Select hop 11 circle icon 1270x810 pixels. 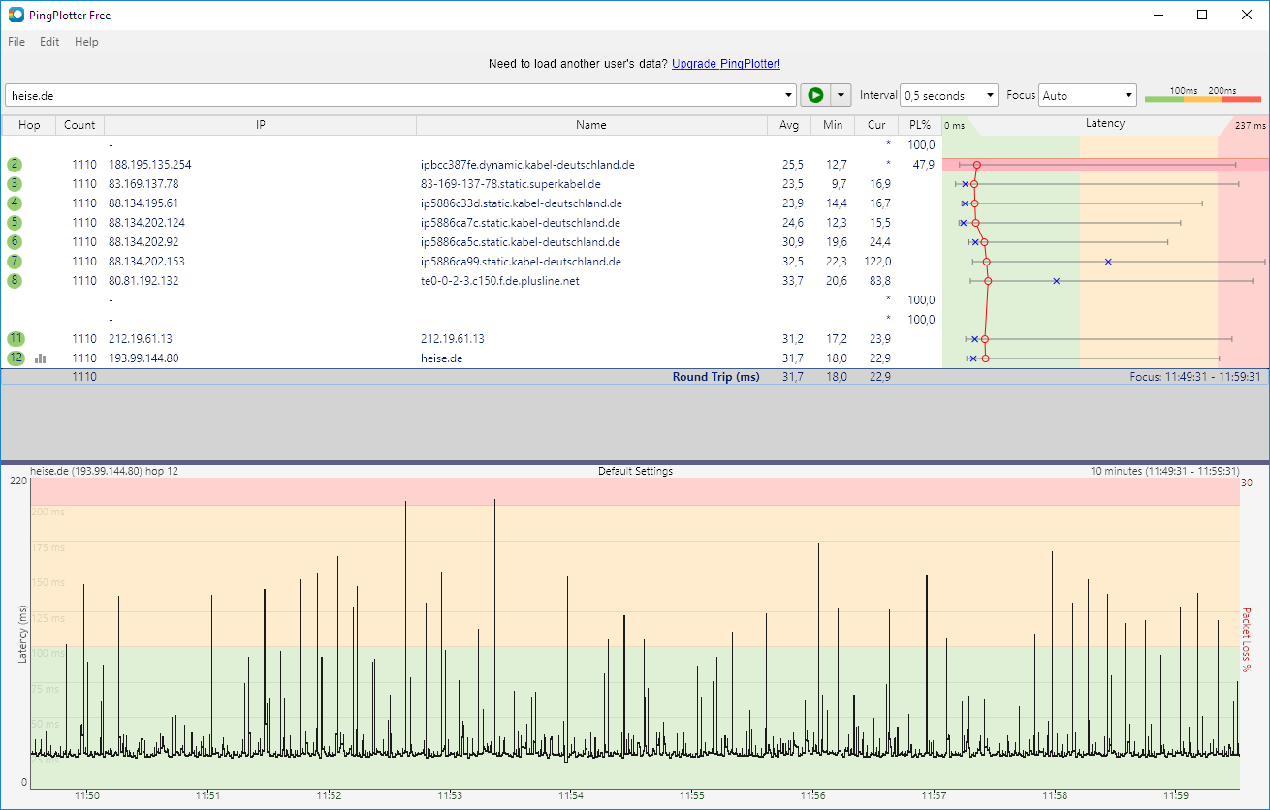click(16, 339)
